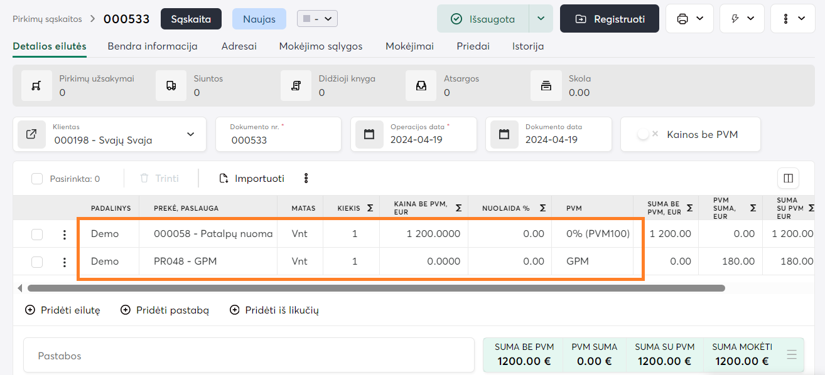Click the horizontal table scrollbar
Viewport: 825px width, 375px height.
pyautogui.click(x=375, y=288)
